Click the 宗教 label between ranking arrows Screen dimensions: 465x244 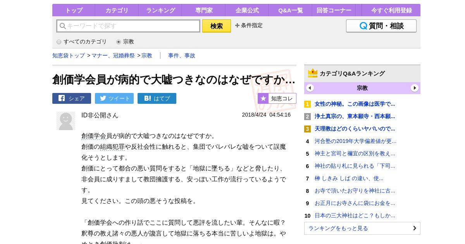pyautogui.click(x=362, y=88)
